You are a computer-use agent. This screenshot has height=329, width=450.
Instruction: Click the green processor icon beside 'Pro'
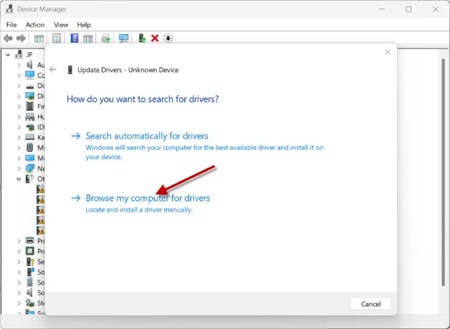click(x=30, y=251)
